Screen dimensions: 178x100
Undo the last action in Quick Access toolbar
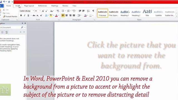[x=4, y=2]
